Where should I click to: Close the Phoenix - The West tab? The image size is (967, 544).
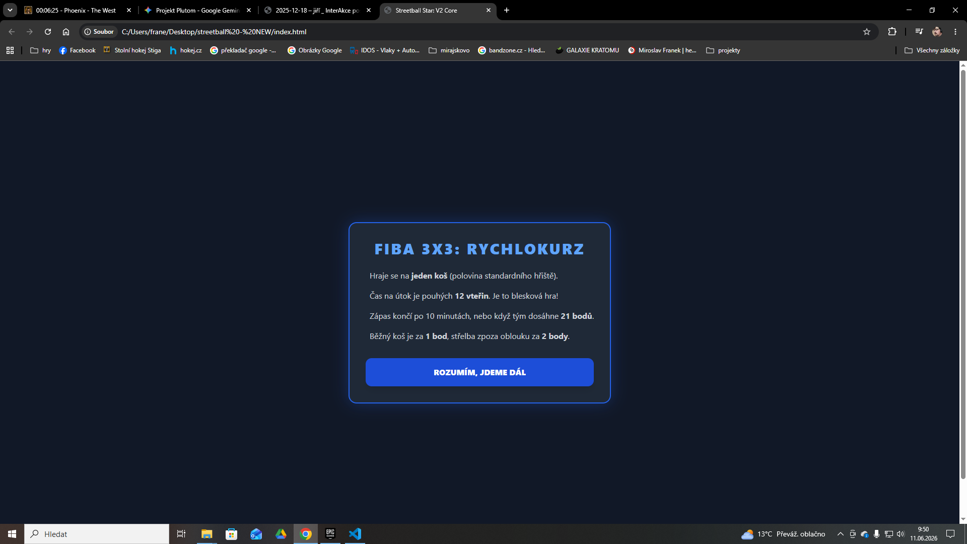click(x=129, y=10)
